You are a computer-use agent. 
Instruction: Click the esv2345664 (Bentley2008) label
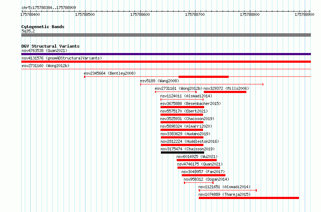(110, 73)
